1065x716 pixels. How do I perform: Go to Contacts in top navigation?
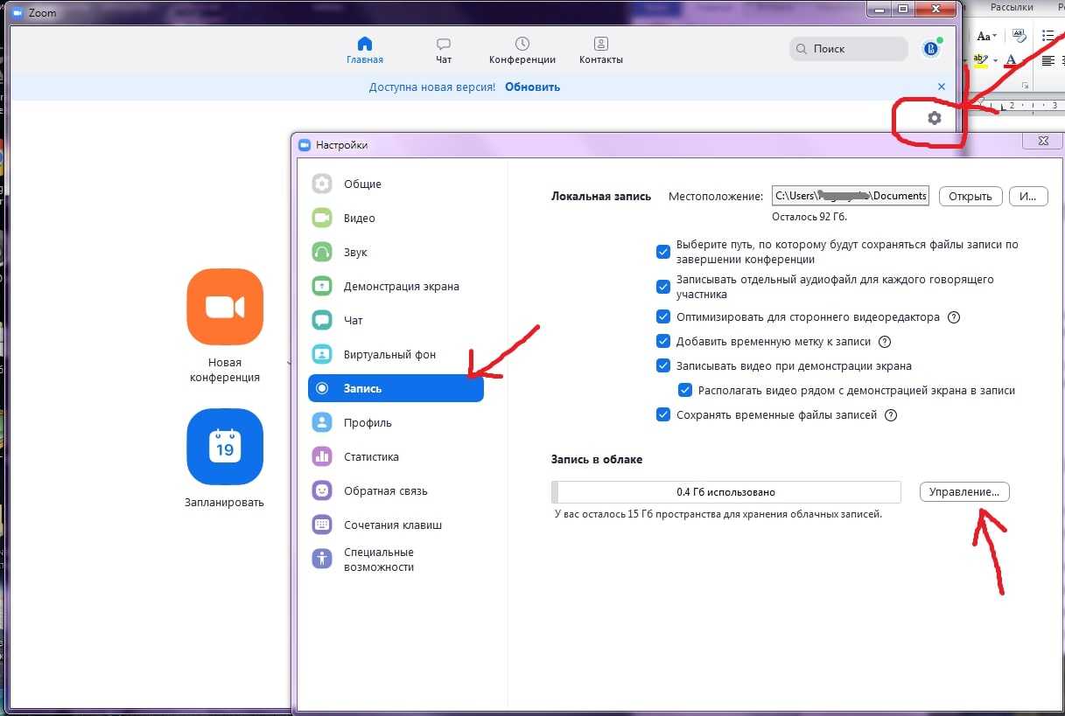600,51
